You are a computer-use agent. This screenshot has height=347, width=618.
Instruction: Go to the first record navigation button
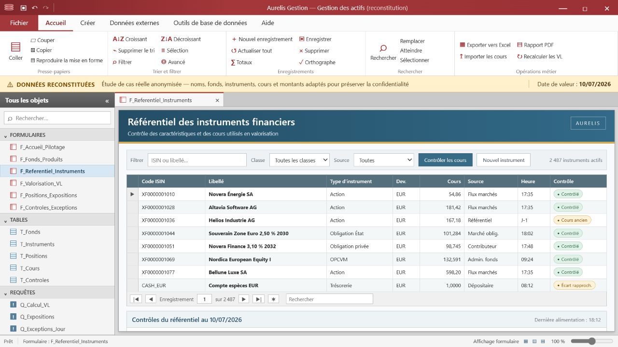pyautogui.click(x=136, y=299)
